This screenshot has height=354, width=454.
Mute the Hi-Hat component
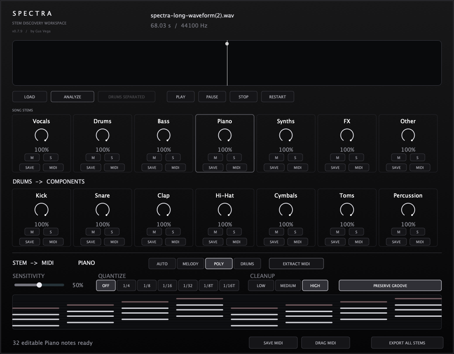click(215, 232)
